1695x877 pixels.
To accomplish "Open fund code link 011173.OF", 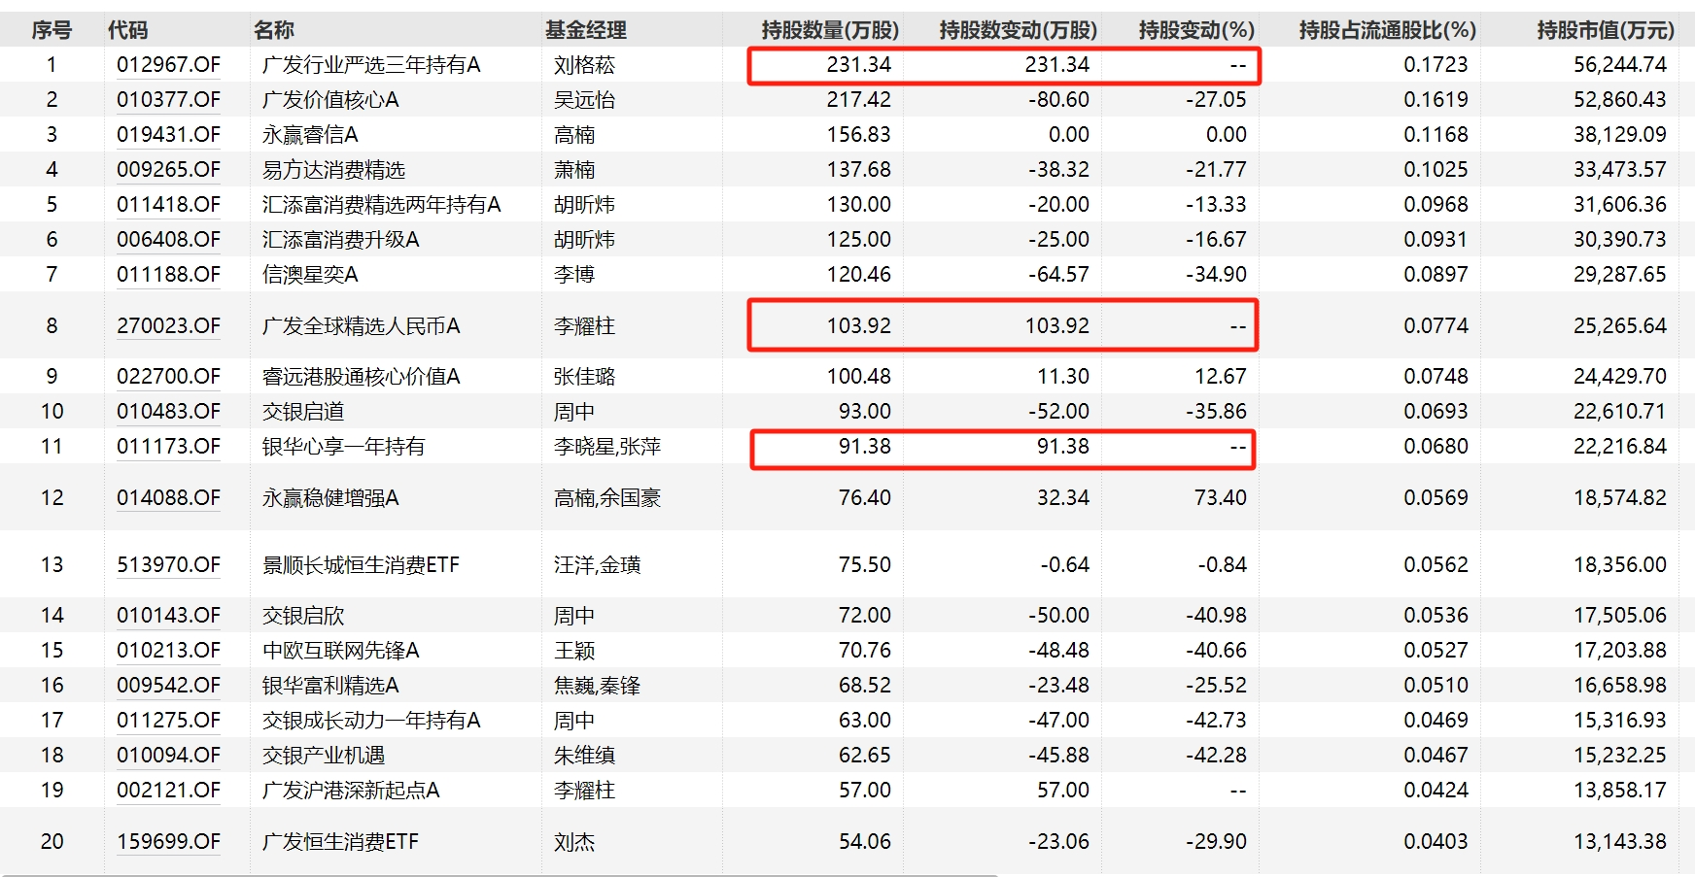I will pyautogui.click(x=168, y=447).
